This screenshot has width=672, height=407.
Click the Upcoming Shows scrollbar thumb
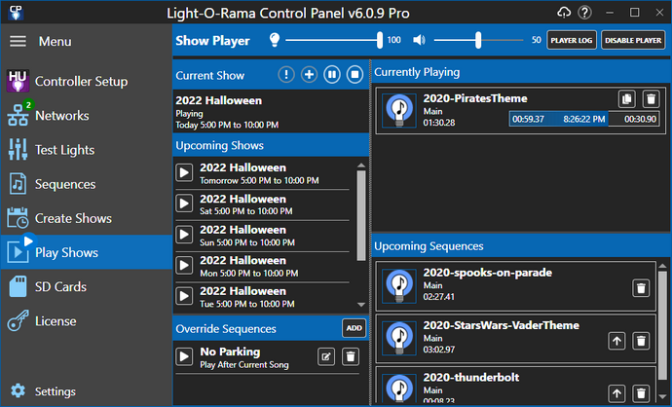pyautogui.click(x=361, y=215)
